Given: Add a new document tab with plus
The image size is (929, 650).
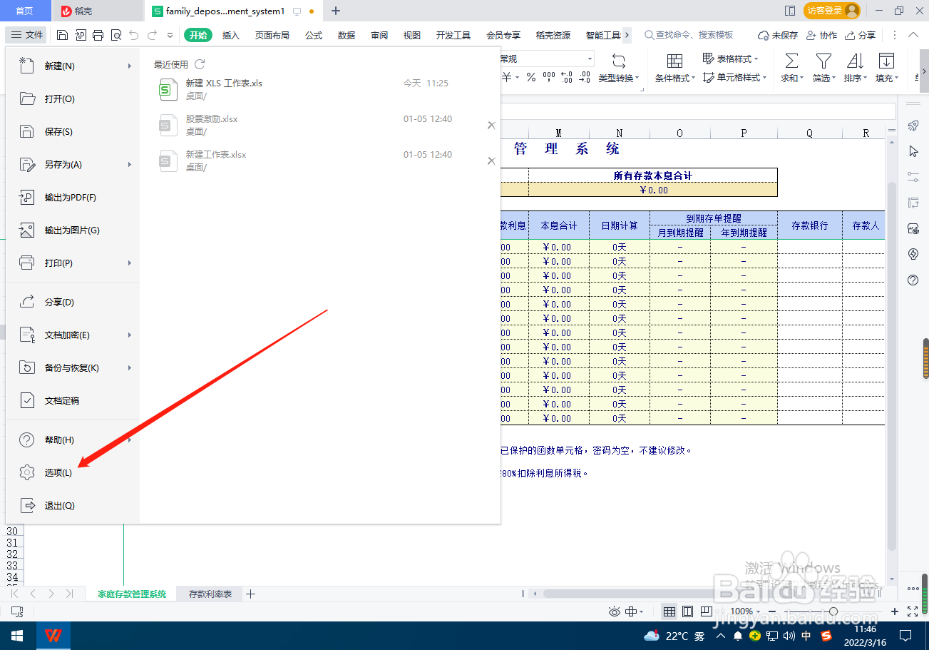Looking at the screenshot, I should click(x=336, y=11).
